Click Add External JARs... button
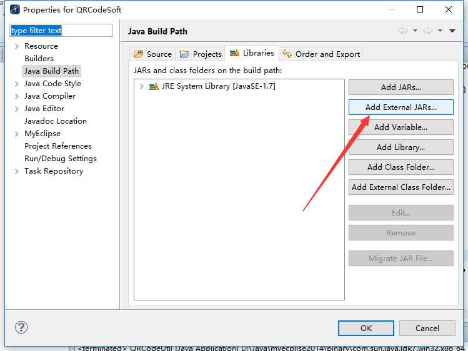Screen dimensions: 468x351 (x=401, y=107)
